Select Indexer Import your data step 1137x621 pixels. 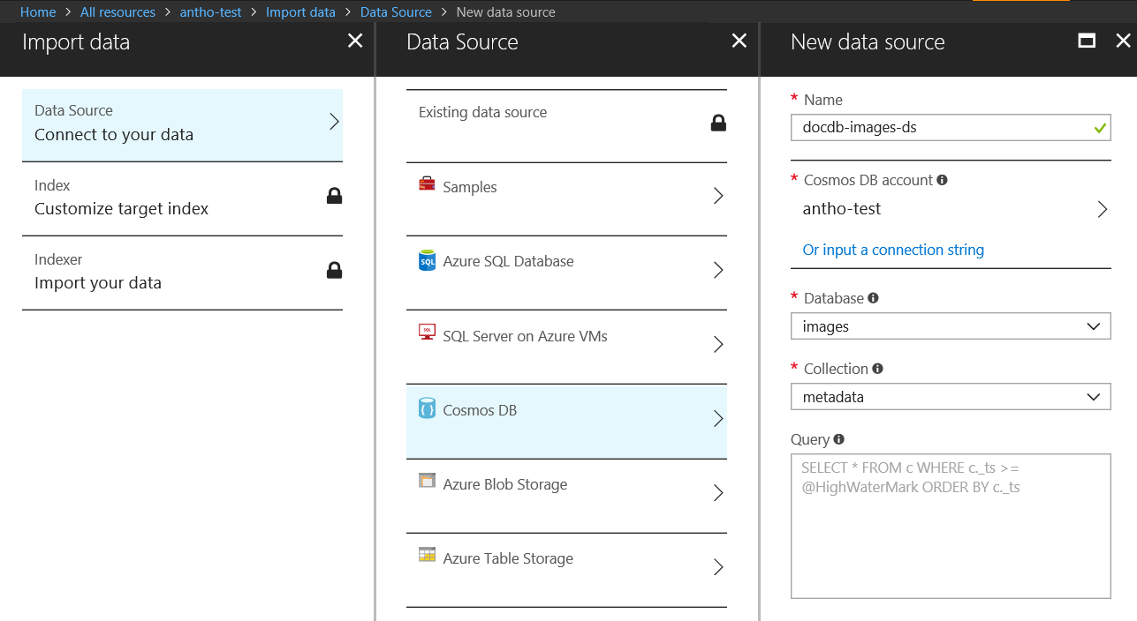pyautogui.click(x=182, y=273)
